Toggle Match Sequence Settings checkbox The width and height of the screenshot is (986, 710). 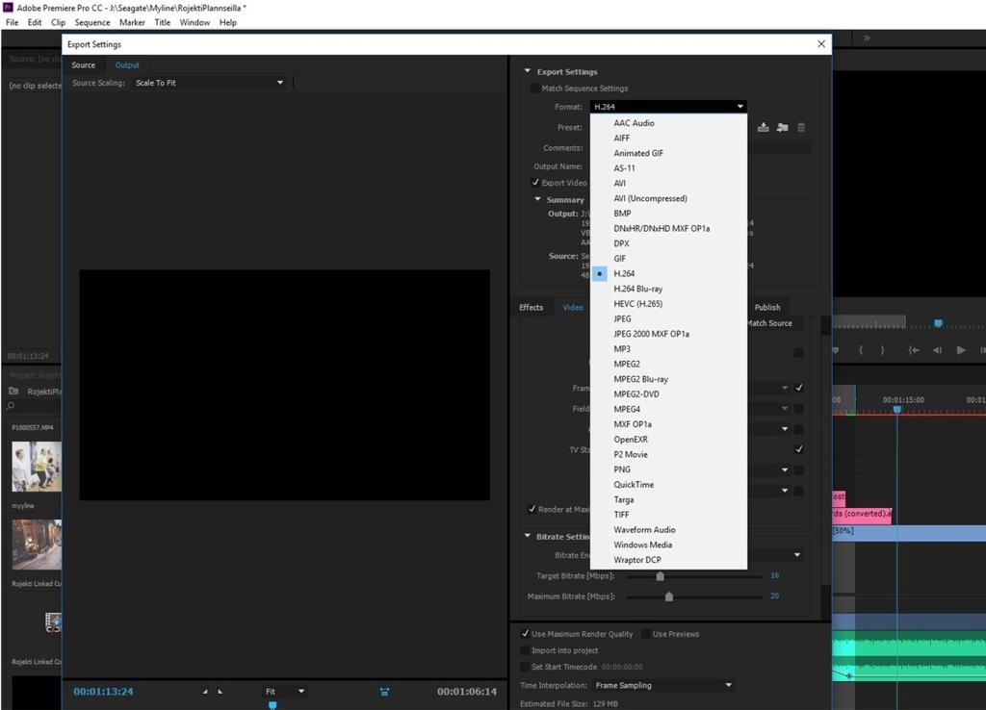(535, 88)
